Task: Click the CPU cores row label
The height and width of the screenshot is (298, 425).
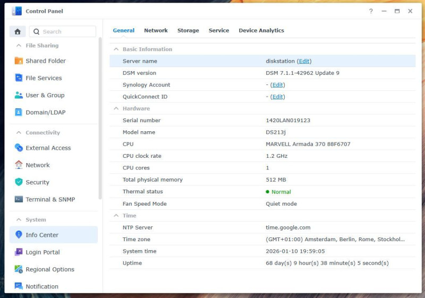Action: [136, 168]
